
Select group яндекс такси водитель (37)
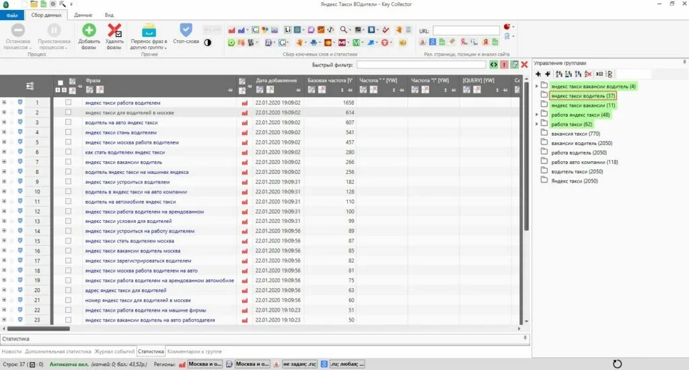[x=583, y=95]
